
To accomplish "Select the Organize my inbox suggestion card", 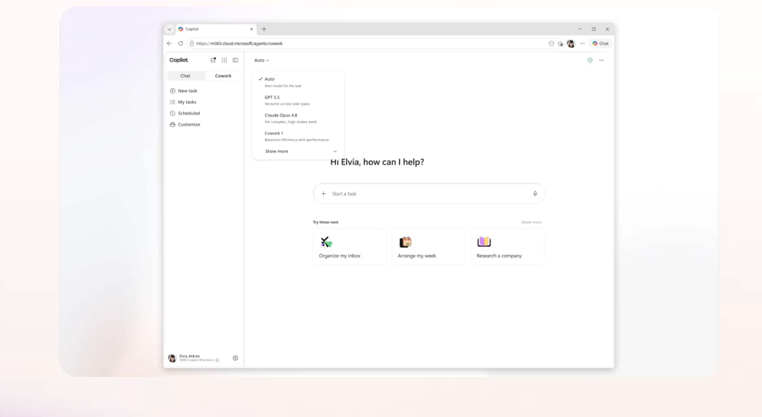I will (x=350, y=246).
